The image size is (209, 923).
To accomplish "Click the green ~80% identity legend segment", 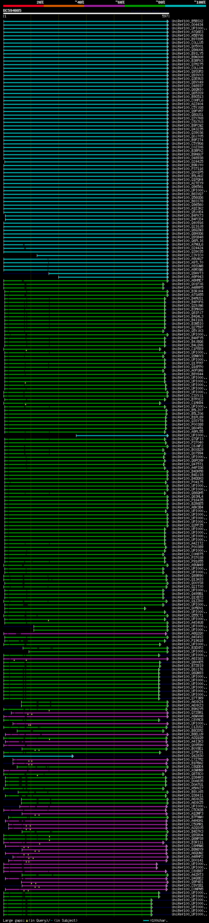I will click(145, 6).
